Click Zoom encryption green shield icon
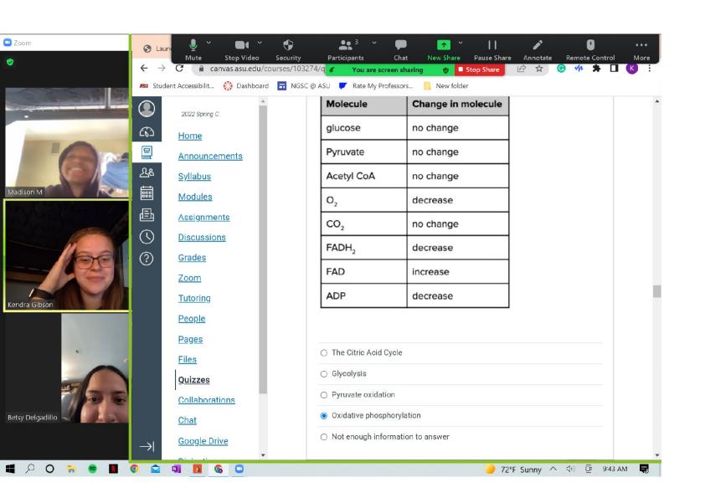 click(x=10, y=62)
